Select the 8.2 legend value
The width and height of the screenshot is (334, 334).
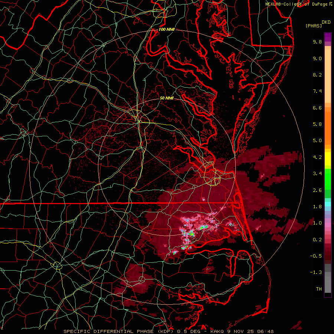click(x=317, y=75)
